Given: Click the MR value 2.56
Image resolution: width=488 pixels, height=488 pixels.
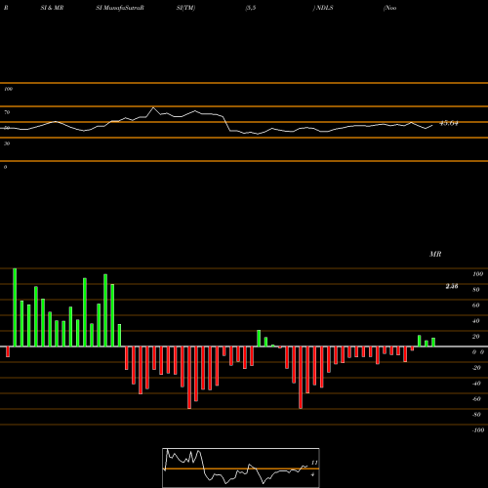Looking at the screenshot, I should 452,286.
